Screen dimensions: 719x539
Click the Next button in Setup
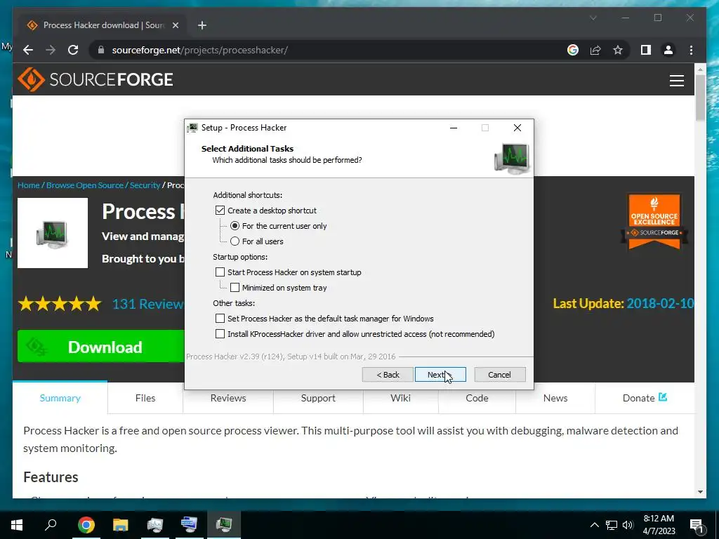click(x=440, y=375)
